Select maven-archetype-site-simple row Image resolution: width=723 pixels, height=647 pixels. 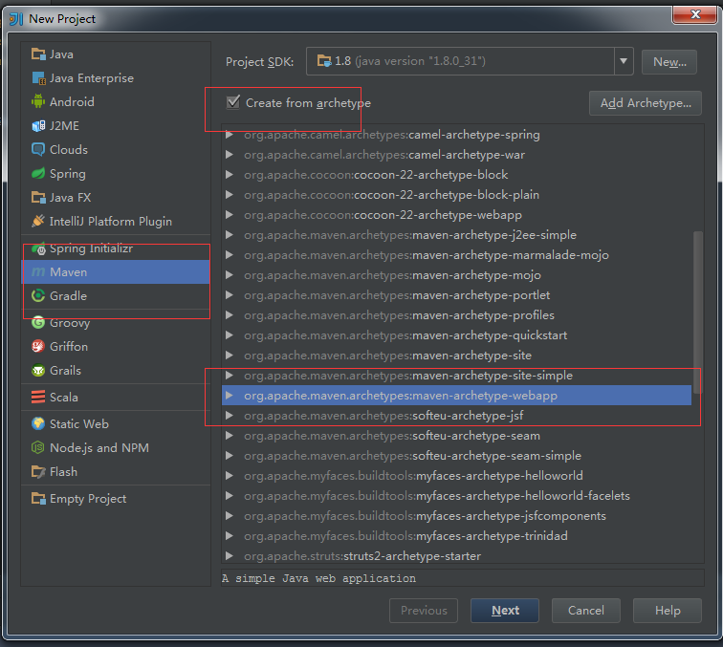pos(456,376)
